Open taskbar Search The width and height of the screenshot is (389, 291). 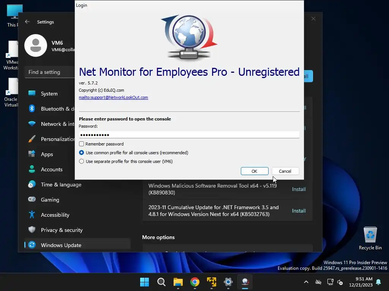161,282
